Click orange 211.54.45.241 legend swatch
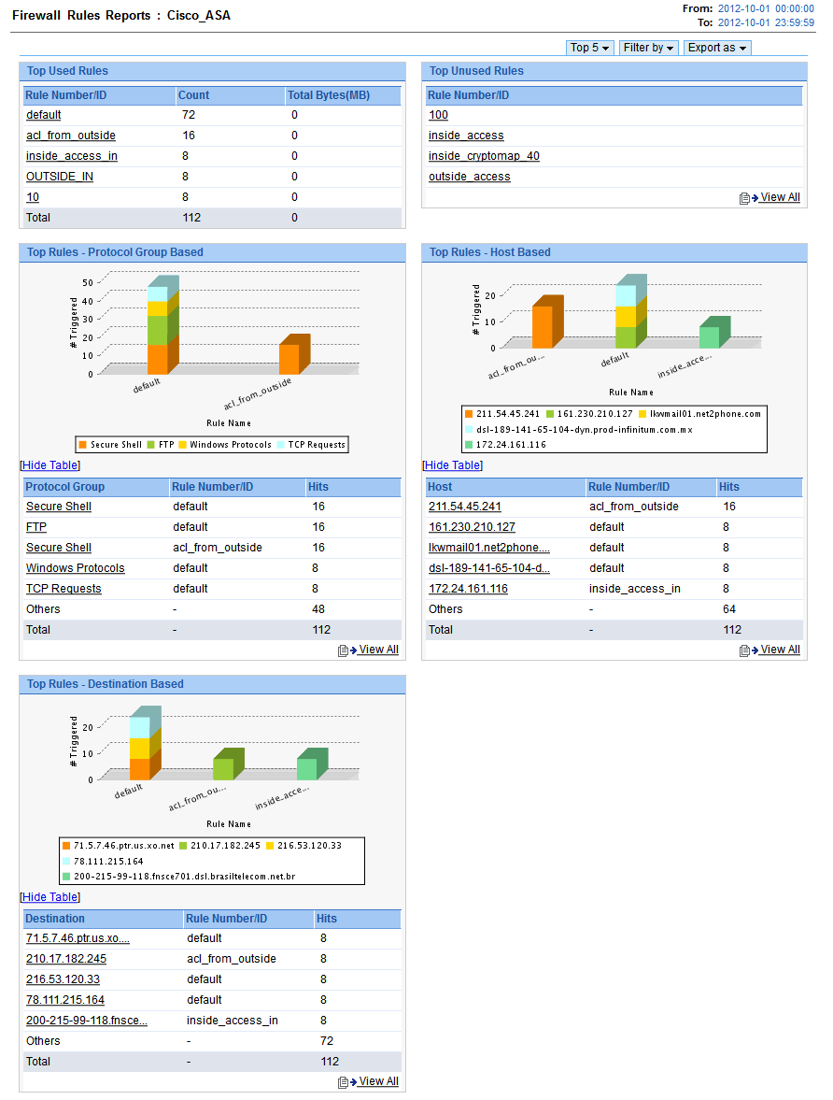The height and width of the screenshot is (1100, 833). tap(469, 414)
